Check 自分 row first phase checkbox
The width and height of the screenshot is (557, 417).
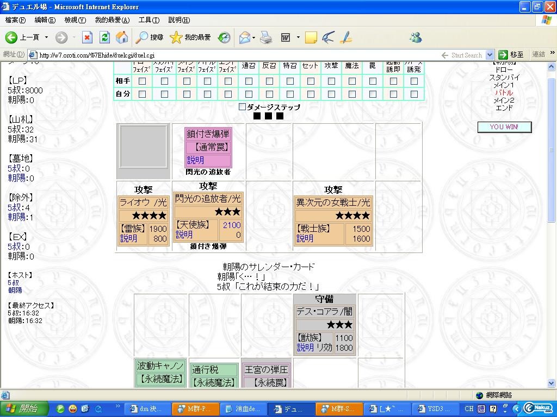[142, 94]
